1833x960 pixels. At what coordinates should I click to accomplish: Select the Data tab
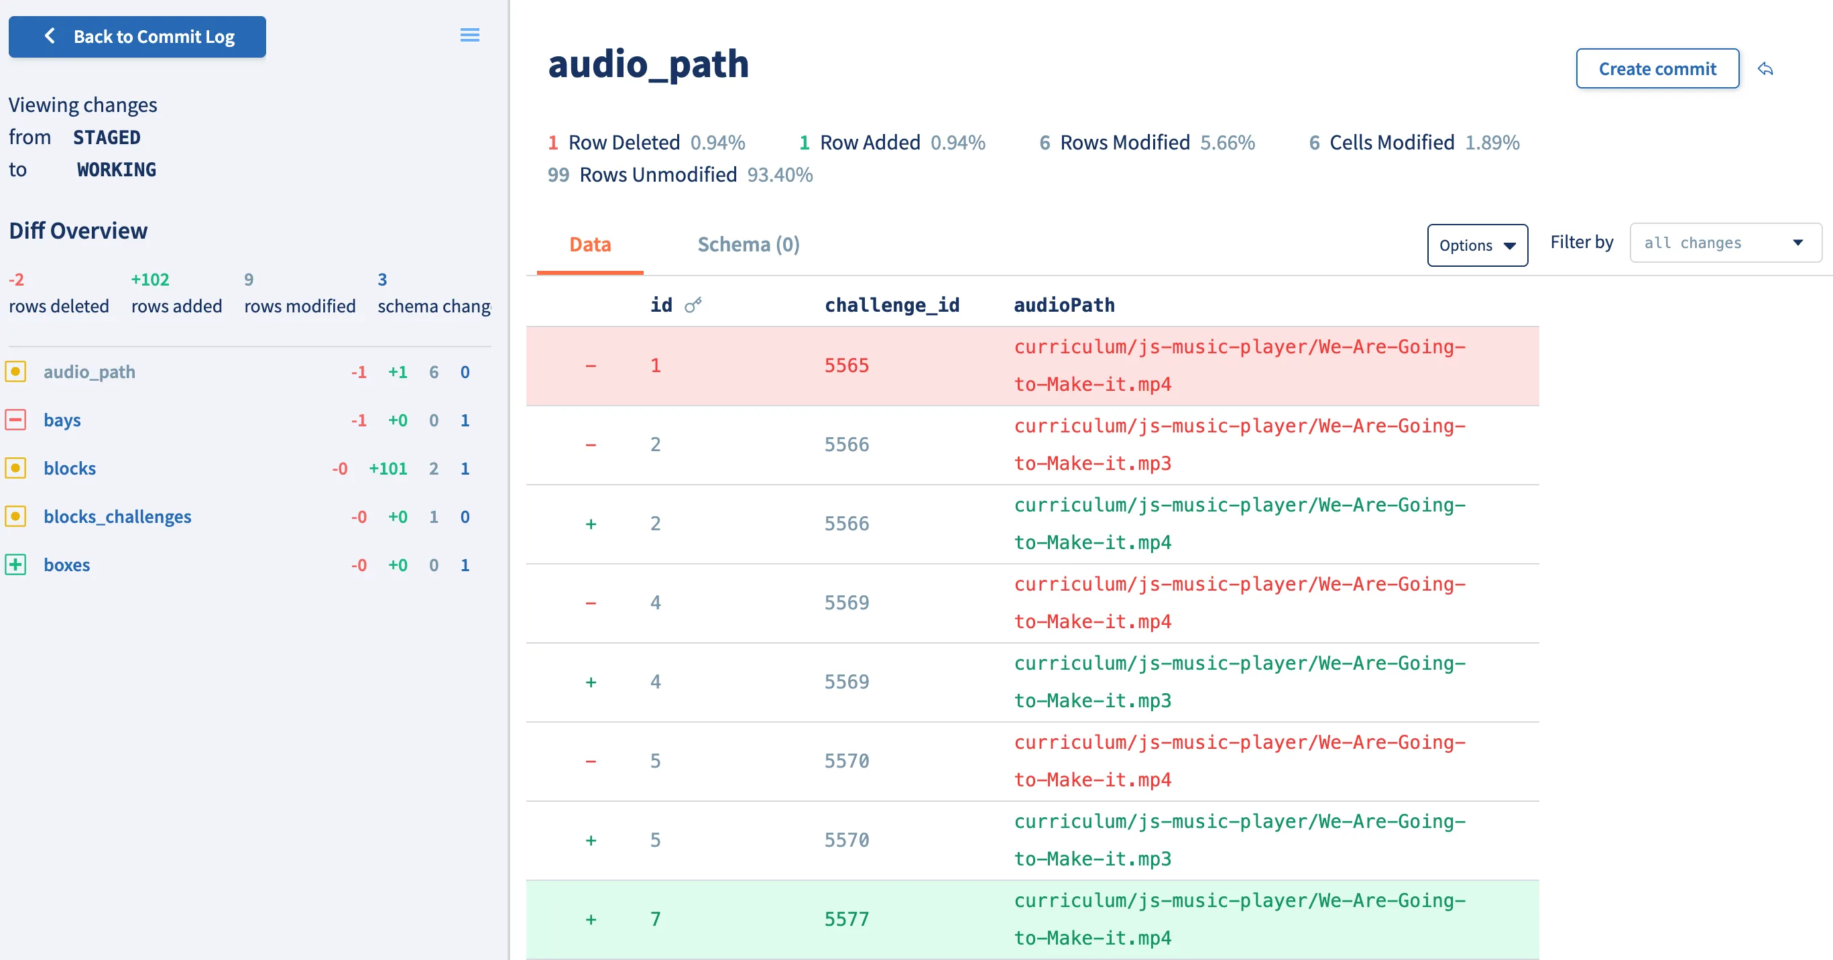click(590, 245)
